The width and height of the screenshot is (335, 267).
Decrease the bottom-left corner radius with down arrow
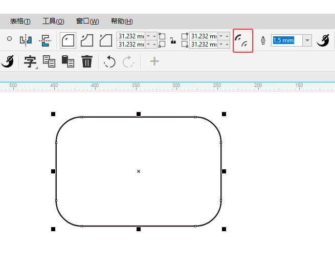148,44
